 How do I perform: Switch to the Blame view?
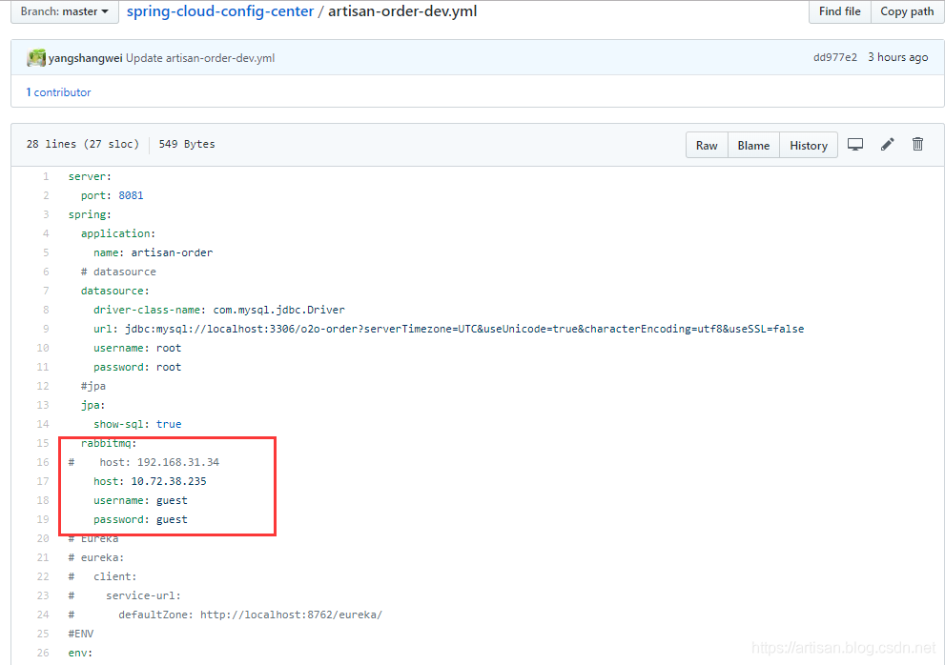coord(753,146)
